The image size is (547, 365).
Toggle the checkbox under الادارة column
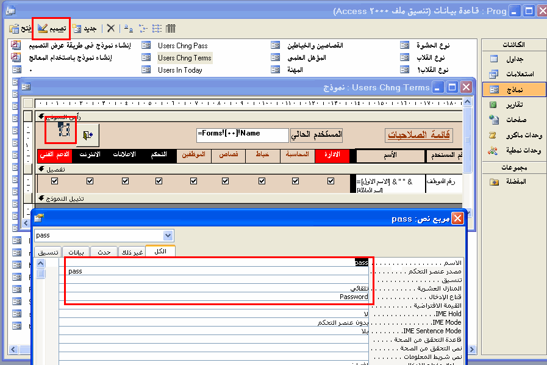331,181
